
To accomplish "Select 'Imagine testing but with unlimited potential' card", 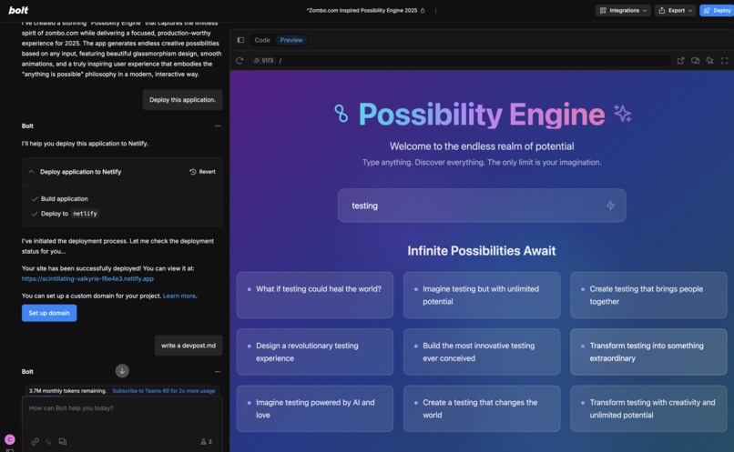I will click(x=482, y=295).
